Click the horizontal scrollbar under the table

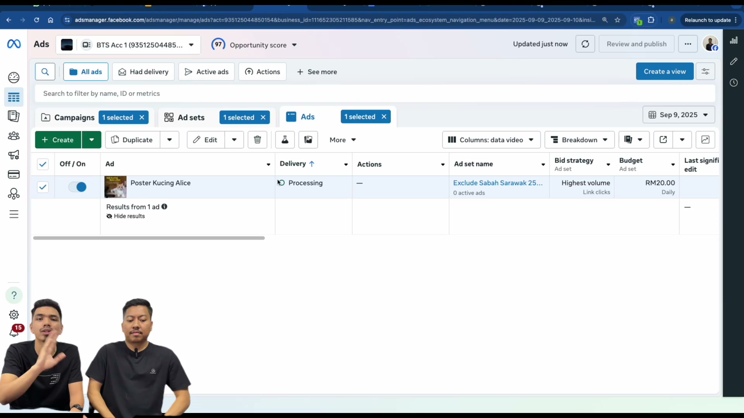tap(149, 238)
